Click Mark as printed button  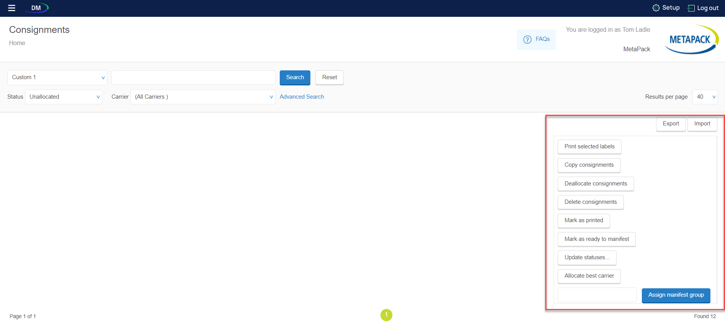pos(584,221)
